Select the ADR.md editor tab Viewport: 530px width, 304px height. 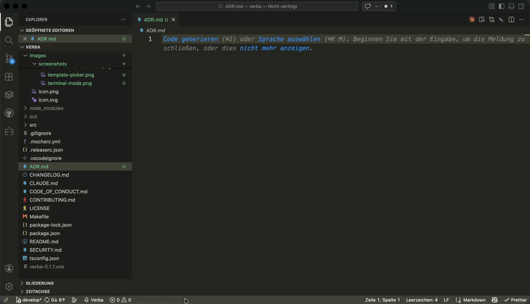pyautogui.click(x=152, y=20)
